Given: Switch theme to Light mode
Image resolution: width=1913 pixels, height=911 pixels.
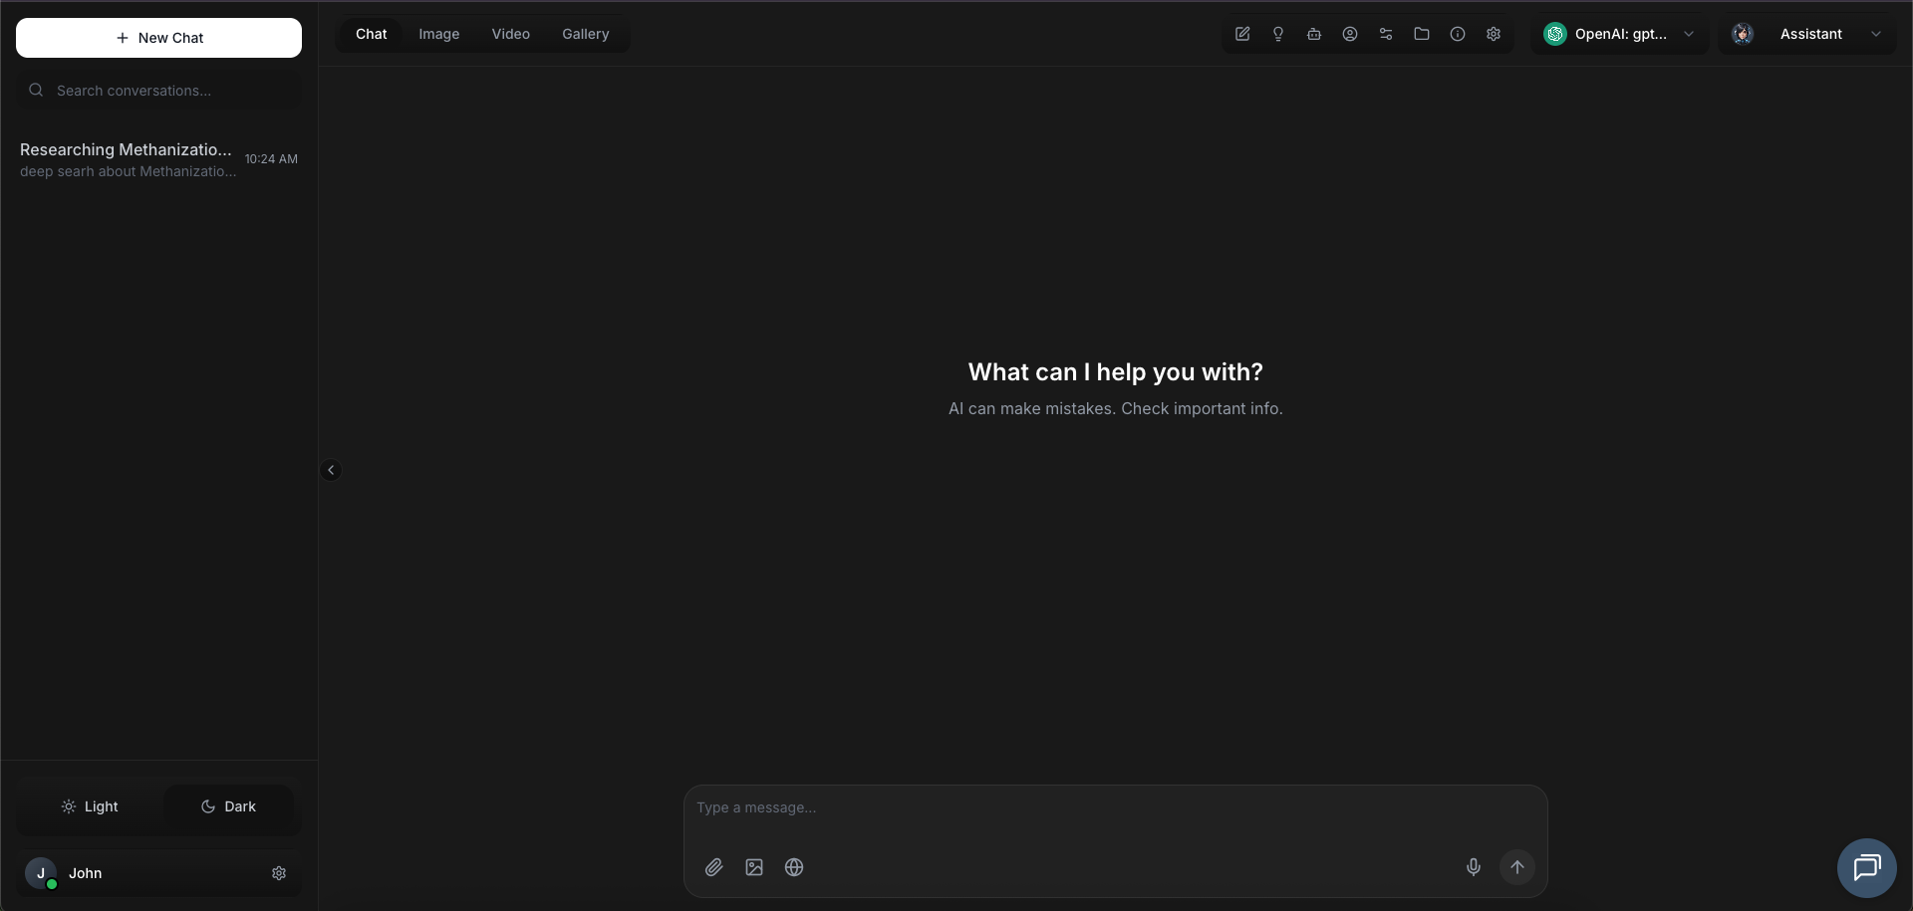Looking at the screenshot, I should coord(90,806).
